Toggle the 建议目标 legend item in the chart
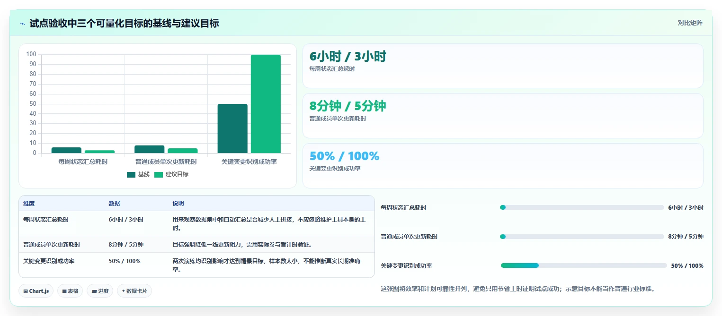722x316 pixels. coord(171,174)
